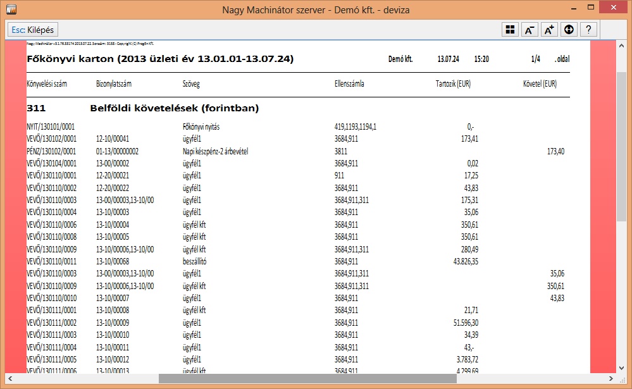Decrease font size with A- icon
The height and width of the screenshot is (389, 632).
click(529, 30)
